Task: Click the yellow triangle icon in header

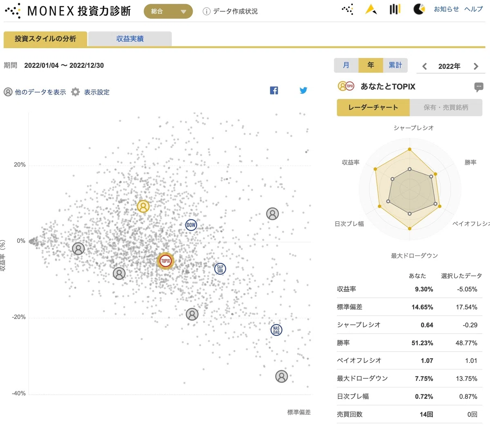Action: point(371,9)
